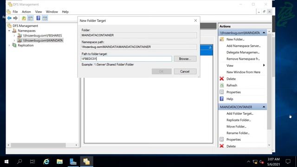Select the DFS Management root node

25,26
